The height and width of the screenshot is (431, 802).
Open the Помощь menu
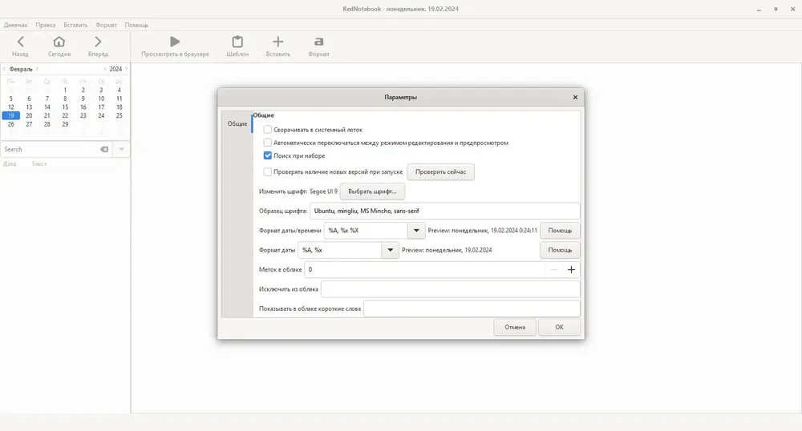136,25
